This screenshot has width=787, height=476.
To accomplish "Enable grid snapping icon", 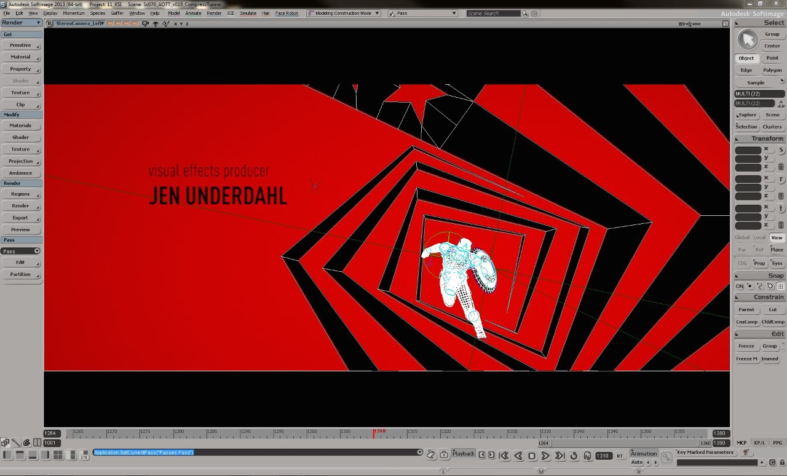I will tap(781, 287).
